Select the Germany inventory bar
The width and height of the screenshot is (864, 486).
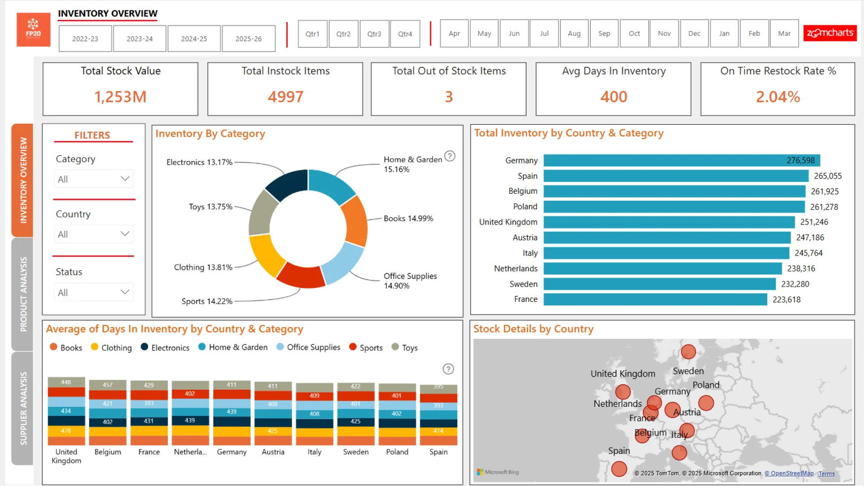click(681, 161)
